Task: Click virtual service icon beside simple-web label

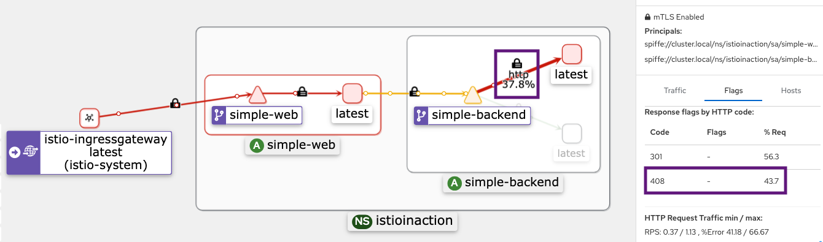Action: 219,115
